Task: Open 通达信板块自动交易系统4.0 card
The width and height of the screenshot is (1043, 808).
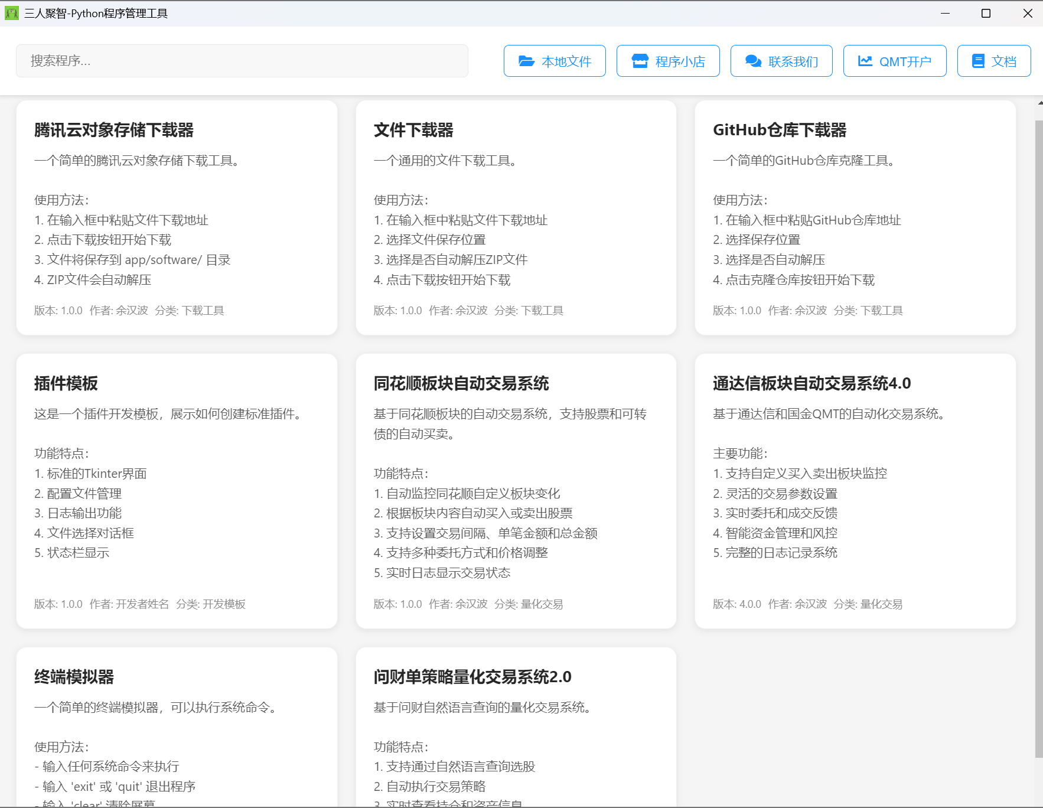Action: coord(855,490)
